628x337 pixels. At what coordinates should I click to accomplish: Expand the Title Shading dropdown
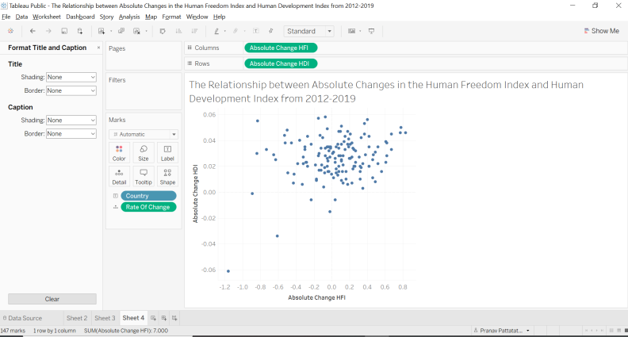[x=71, y=77]
